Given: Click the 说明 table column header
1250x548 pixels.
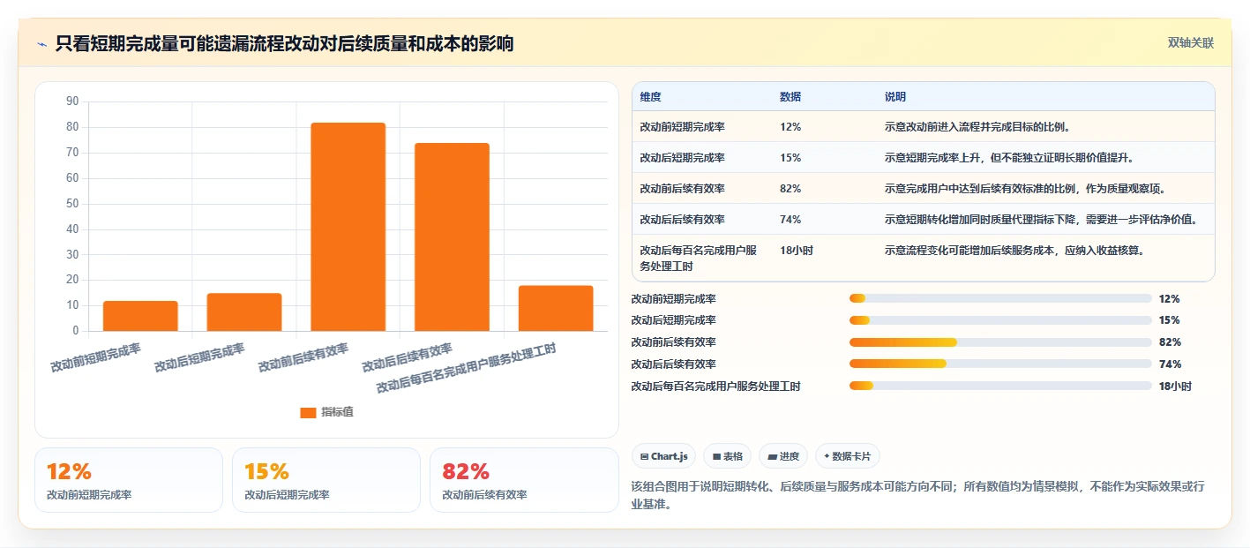Looking at the screenshot, I should [895, 97].
